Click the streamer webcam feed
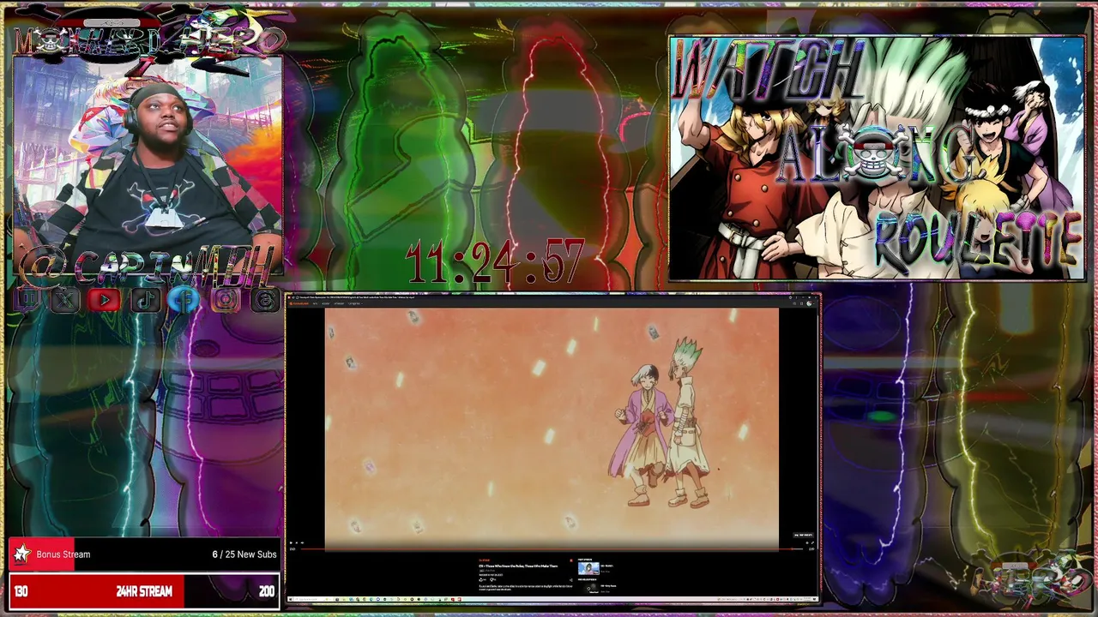 click(x=148, y=167)
